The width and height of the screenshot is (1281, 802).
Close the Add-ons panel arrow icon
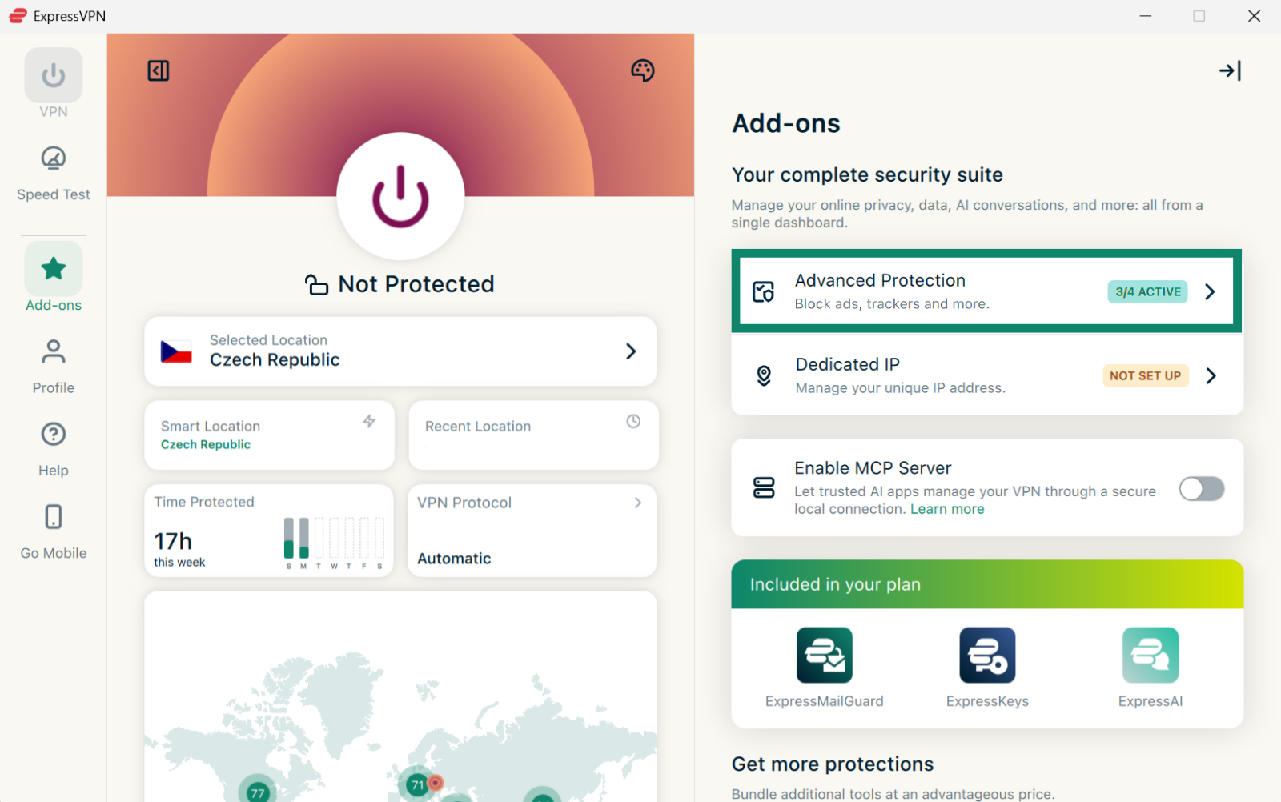[x=1230, y=70]
